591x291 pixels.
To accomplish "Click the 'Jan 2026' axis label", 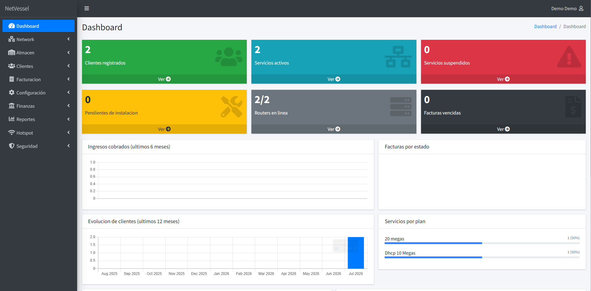I will [221, 274].
